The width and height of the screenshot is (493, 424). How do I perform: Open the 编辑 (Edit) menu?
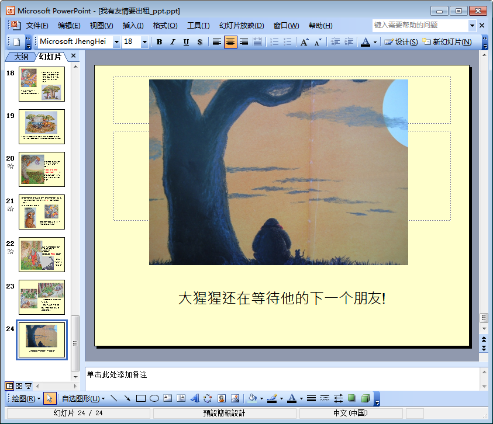(x=69, y=26)
